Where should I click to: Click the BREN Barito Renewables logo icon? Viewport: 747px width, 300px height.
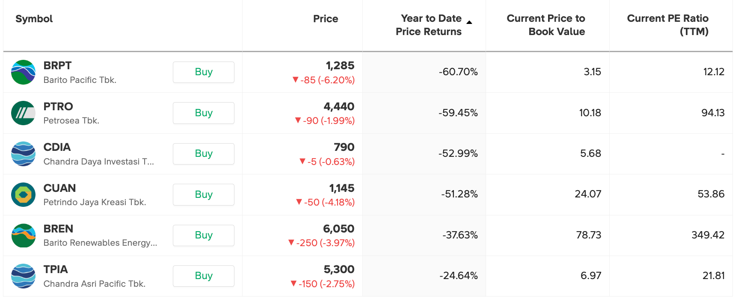(23, 235)
